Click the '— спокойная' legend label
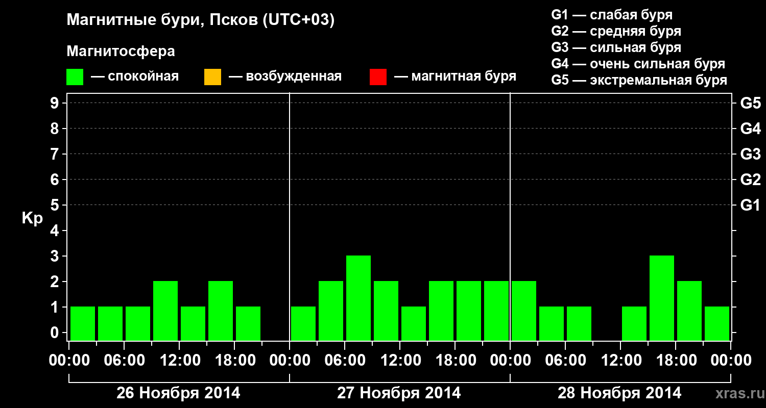Screen dimensions: 766x408 click(x=135, y=76)
